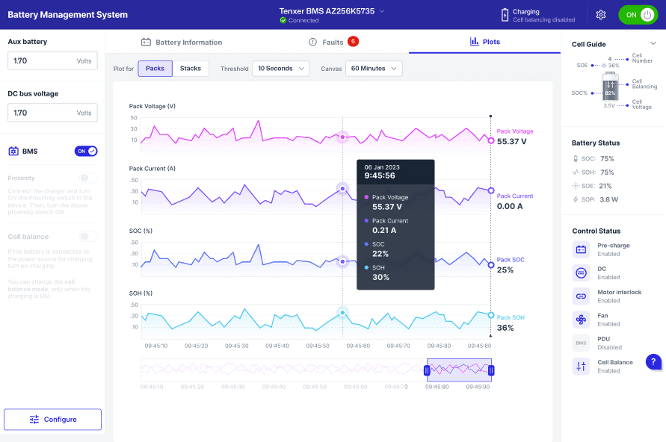Viewport: 666px width, 442px height.
Task: Click the DC control status icon
Action: (581, 273)
